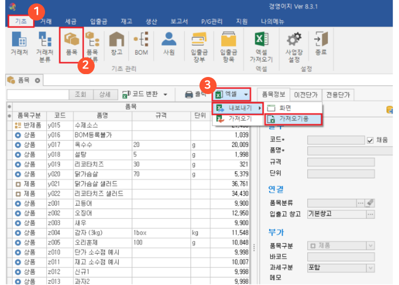This screenshot has height=285, width=399.
Task: Click the 품목 (items) ribbon icon
Action: (71, 44)
